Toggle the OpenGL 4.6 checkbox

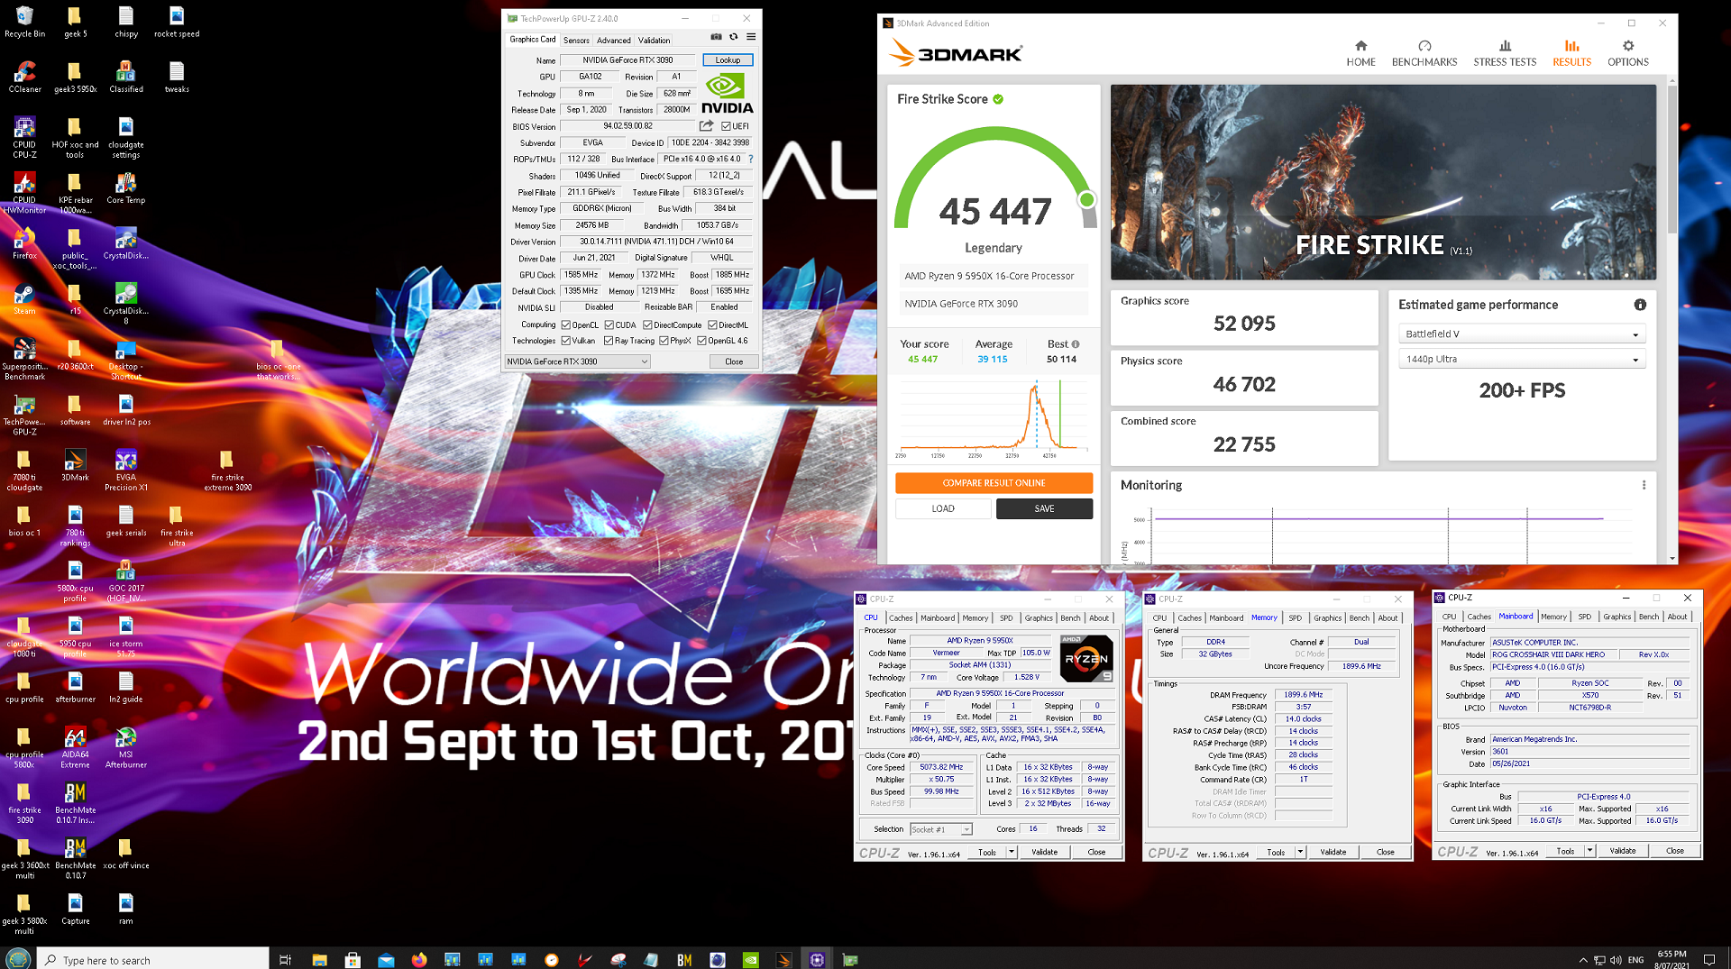[x=701, y=341]
